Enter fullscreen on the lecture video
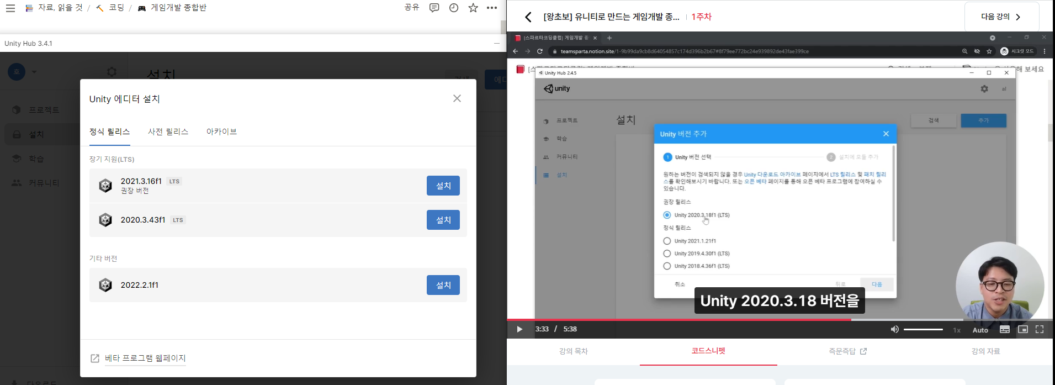The image size is (1055, 385). click(x=1040, y=329)
